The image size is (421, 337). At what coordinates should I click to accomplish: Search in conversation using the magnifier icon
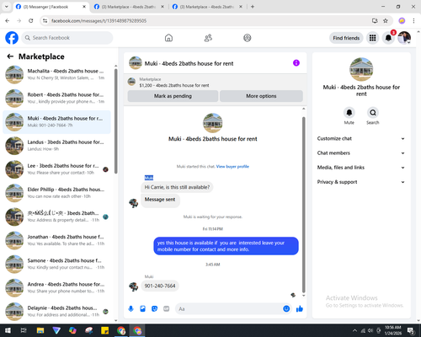pyautogui.click(x=373, y=113)
